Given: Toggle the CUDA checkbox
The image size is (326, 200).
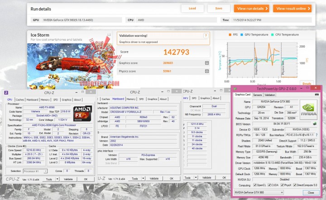Looking at the screenshot, I should pos(269,185).
